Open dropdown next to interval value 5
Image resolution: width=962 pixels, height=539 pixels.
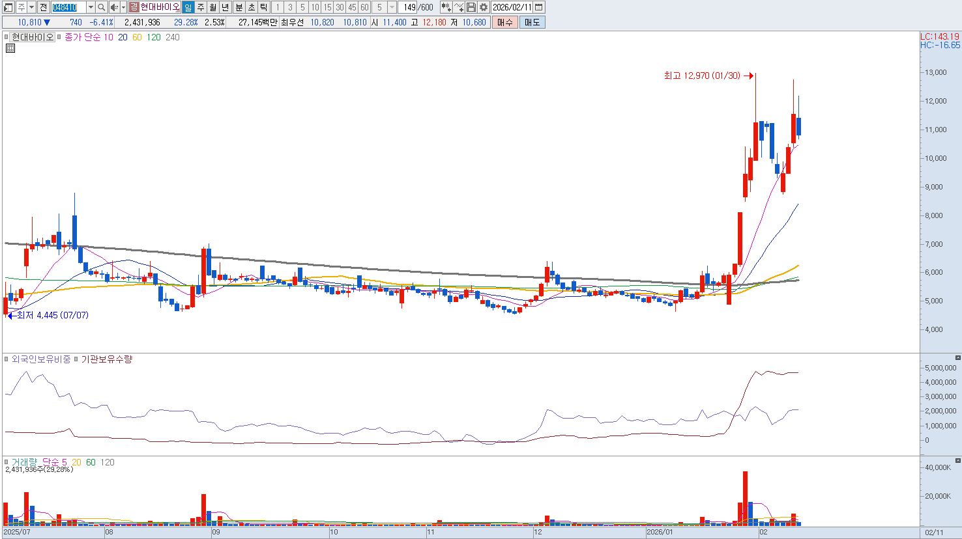[x=392, y=7]
